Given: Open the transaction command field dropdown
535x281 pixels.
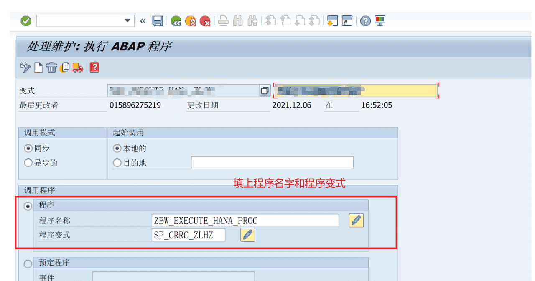Looking at the screenshot, I should pyautogui.click(x=127, y=21).
